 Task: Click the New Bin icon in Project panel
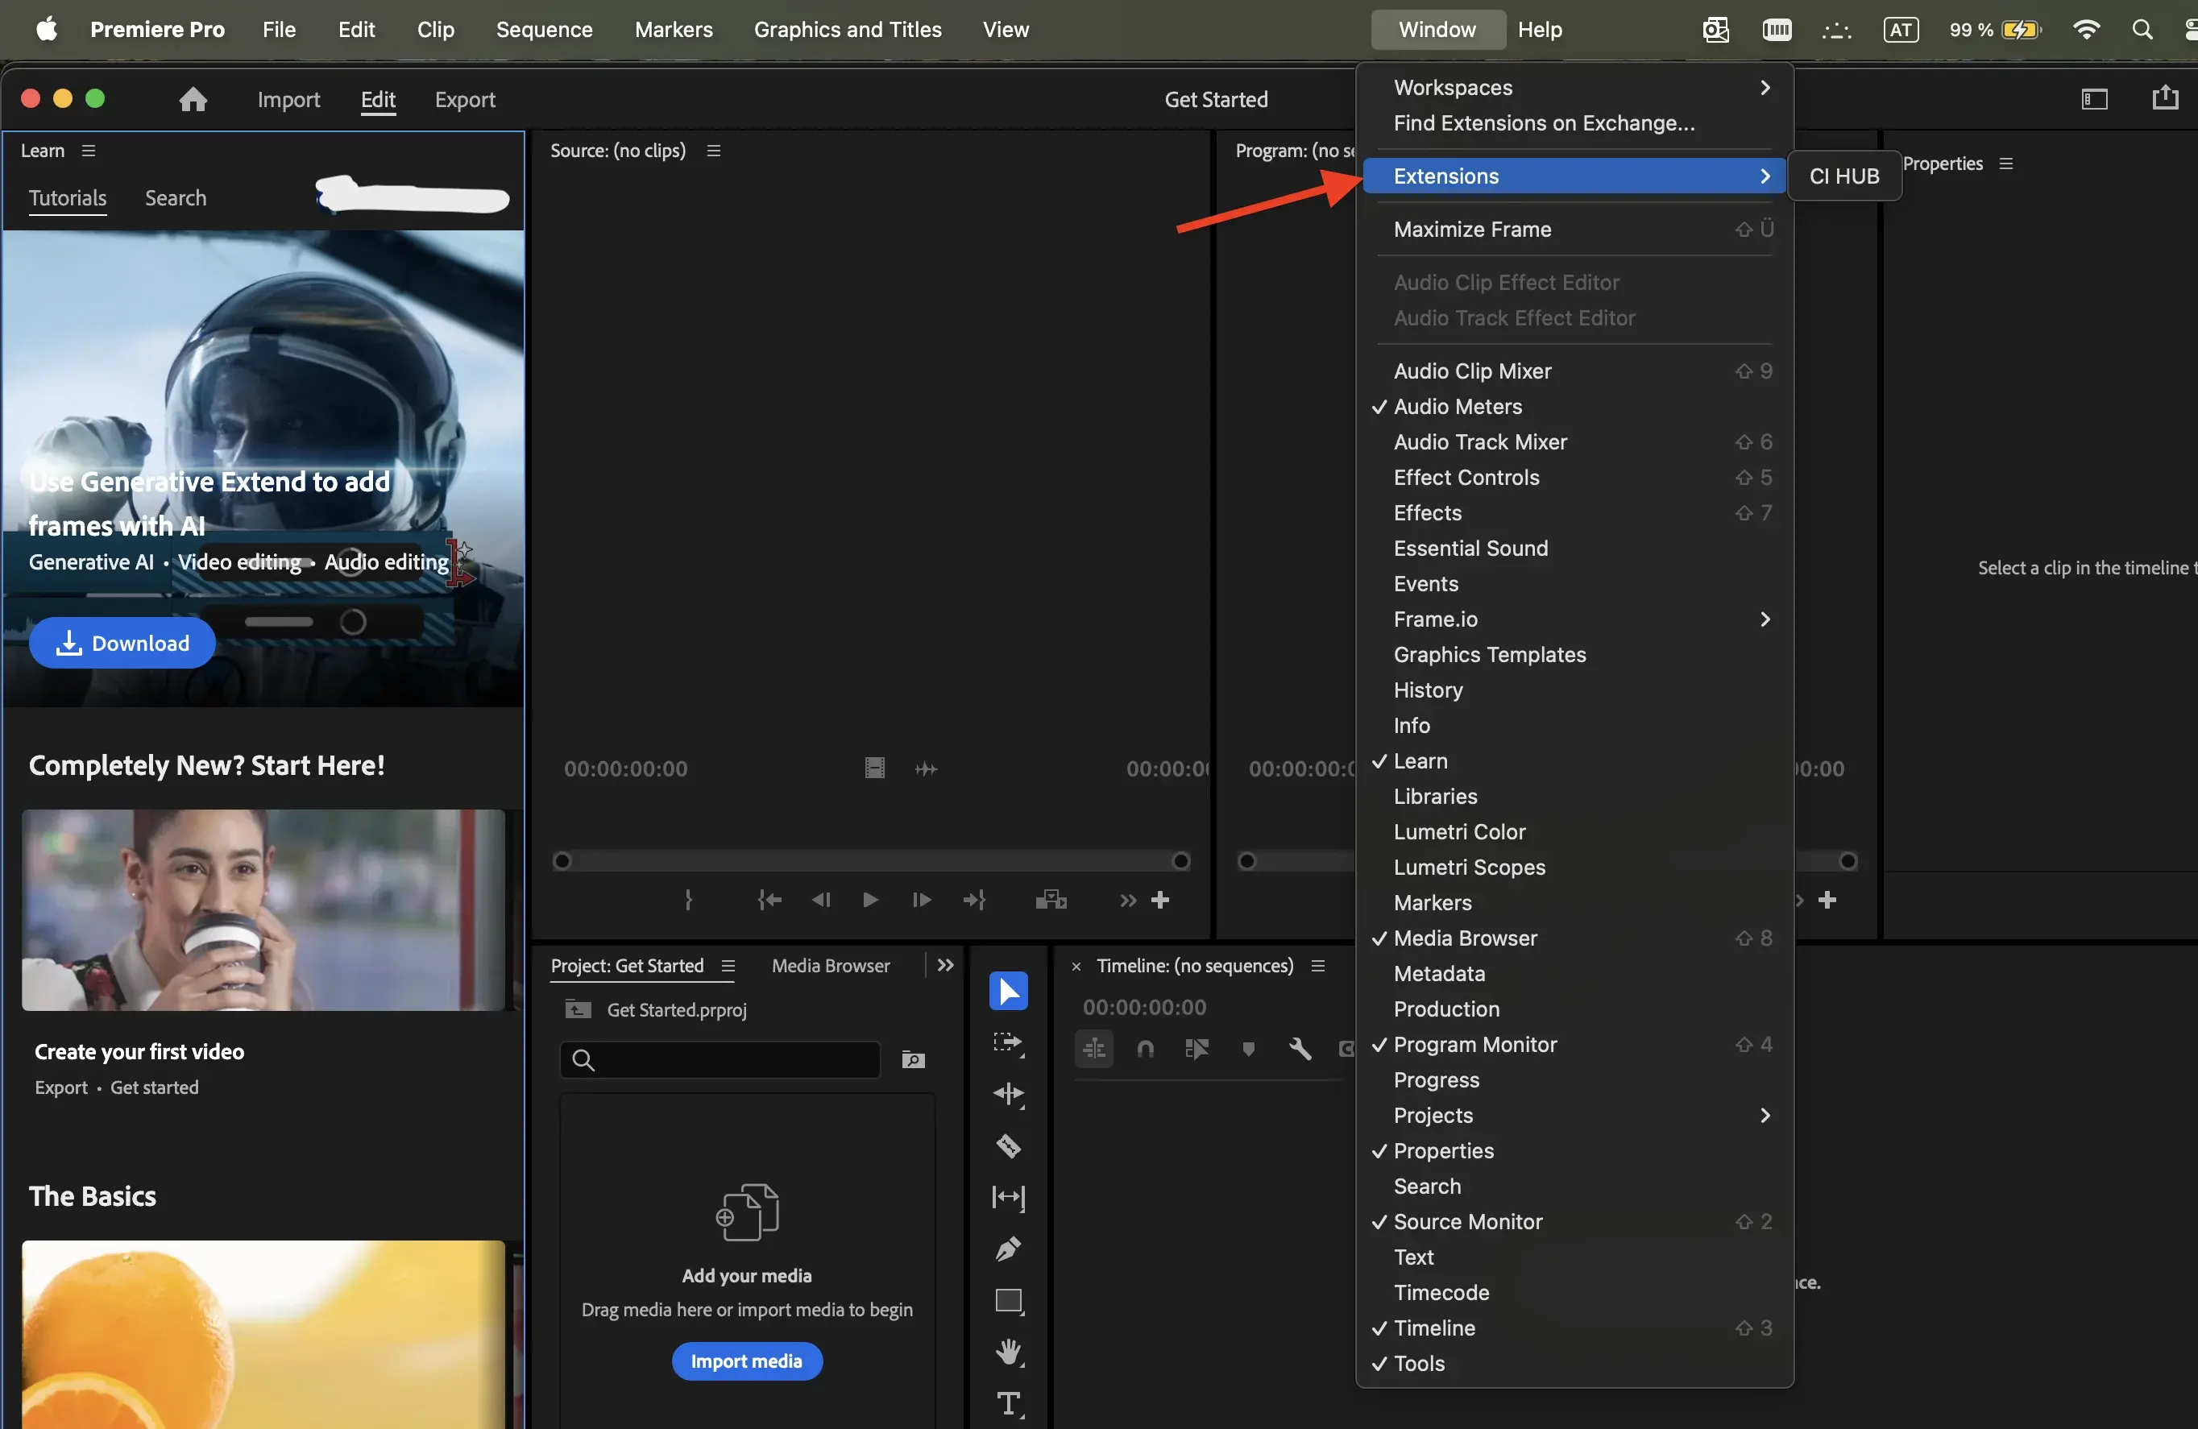click(914, 1060)
